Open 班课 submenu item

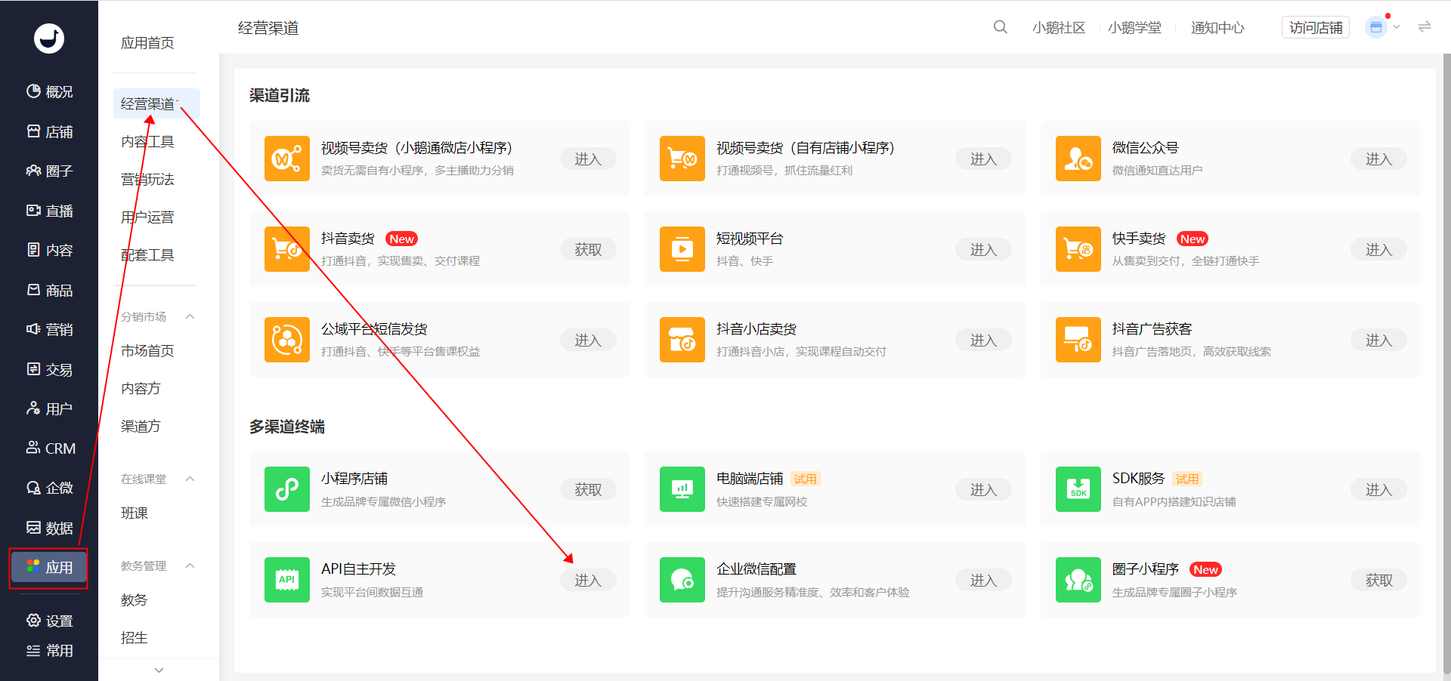click(x=135, y=513)
